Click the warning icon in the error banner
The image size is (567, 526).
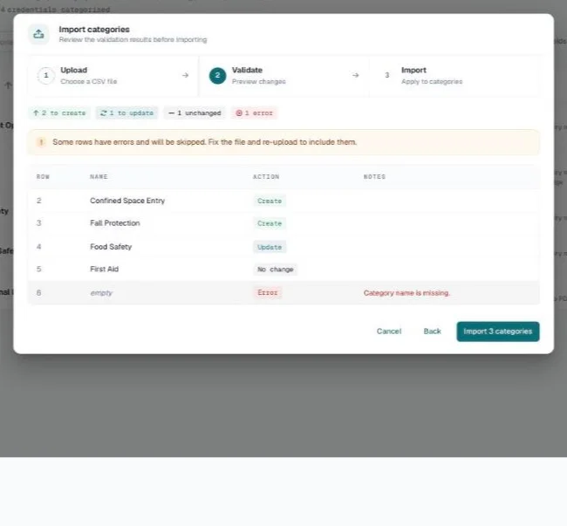[x=41, y=142]
